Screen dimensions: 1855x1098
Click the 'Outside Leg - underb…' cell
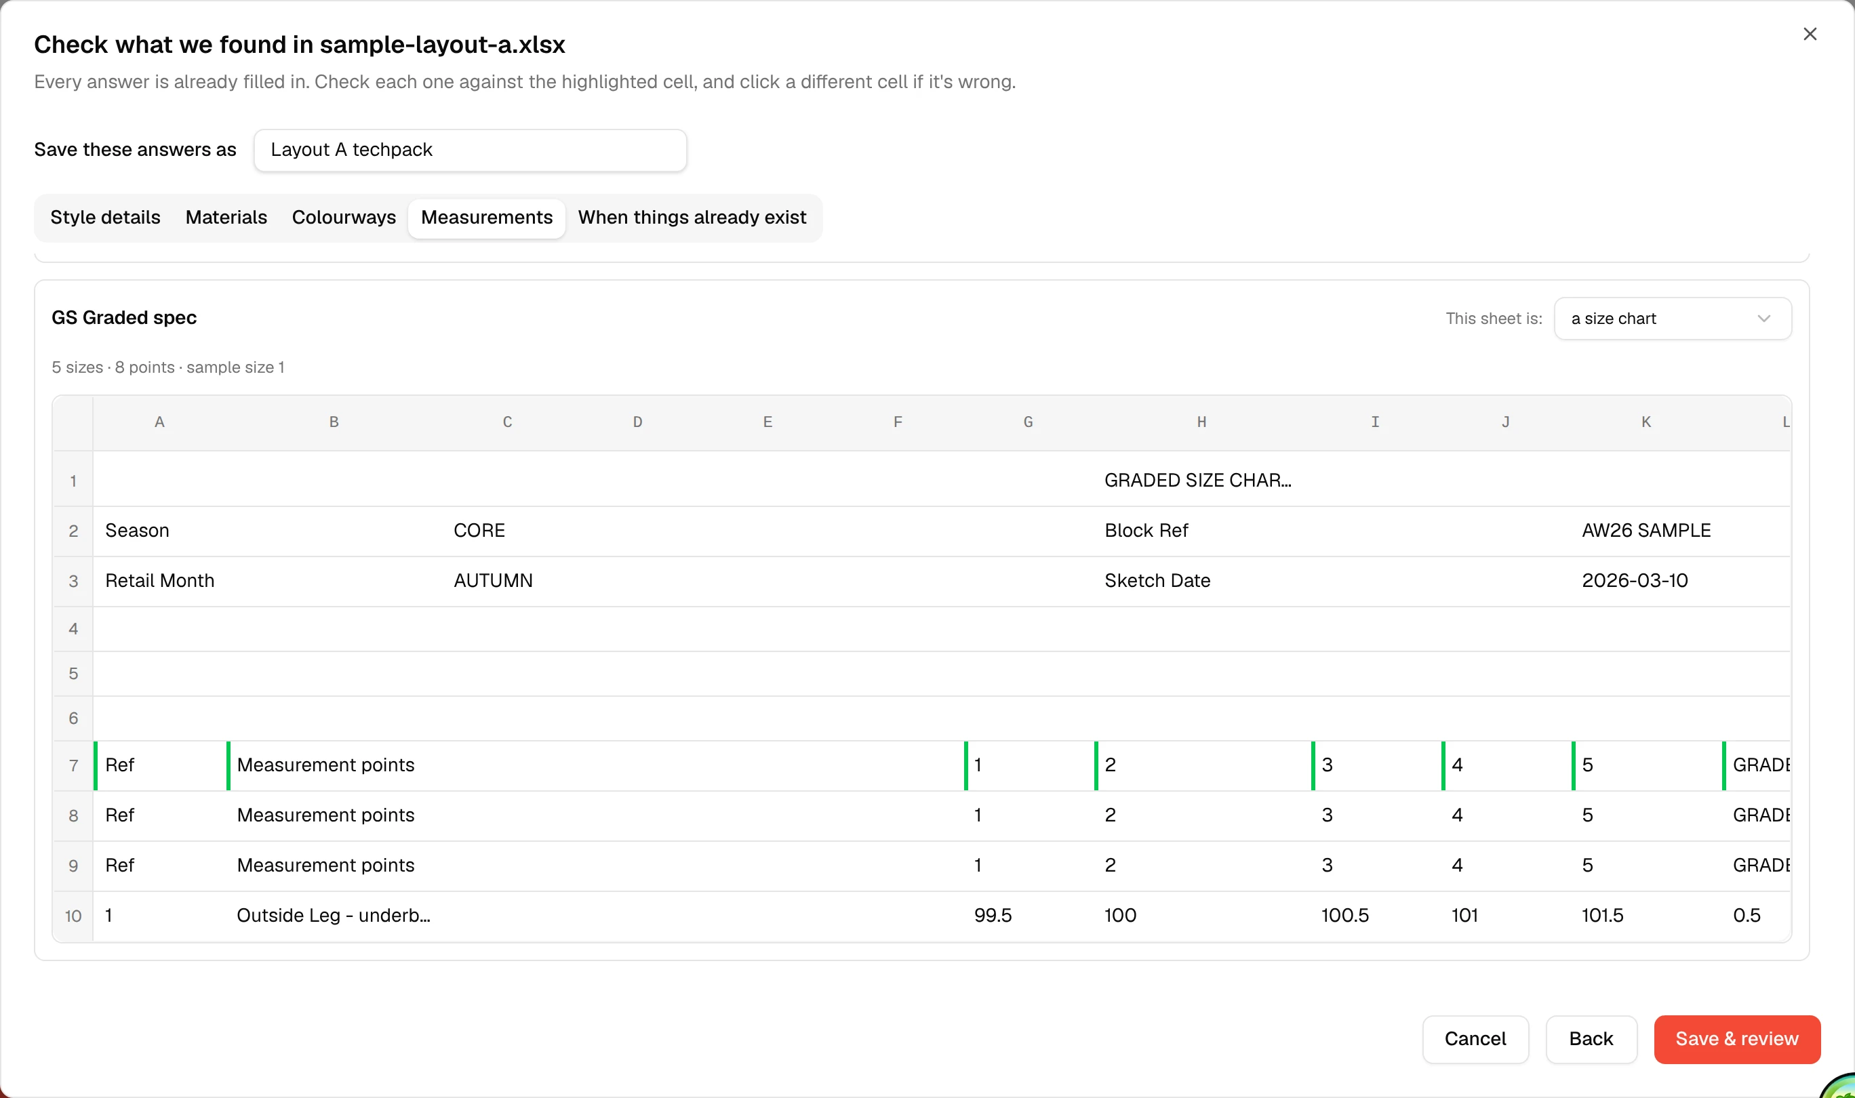tap(334, 916)
